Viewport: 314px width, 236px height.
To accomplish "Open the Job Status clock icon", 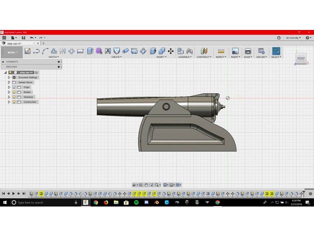I will coord(278,37).
